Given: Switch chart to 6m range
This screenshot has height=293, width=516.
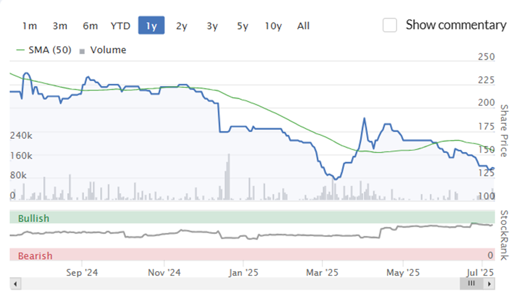Looking at the screenshot, I should click(90, 26).
